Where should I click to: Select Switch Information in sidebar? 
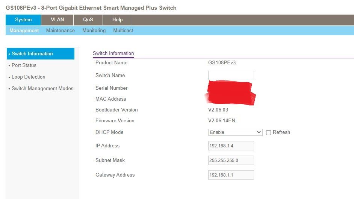[x=32, y=54]
